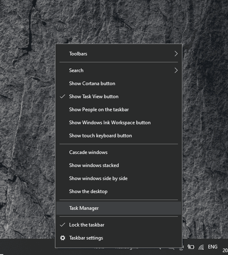The width and height of the screenshot is (228, 255).
Task: Open Taskbar settings gear entry
Action: (x=118, y=238)
